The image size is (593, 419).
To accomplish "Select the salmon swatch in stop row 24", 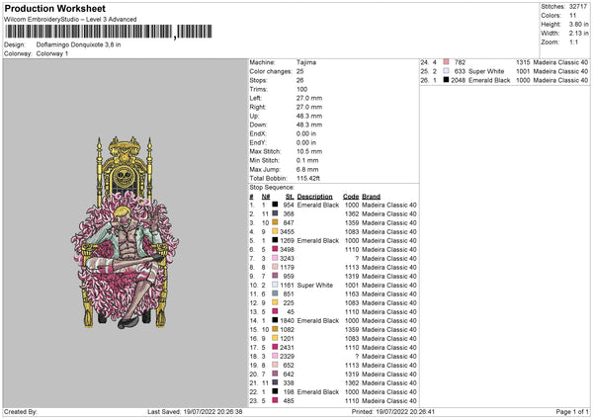I will [447, 62].
